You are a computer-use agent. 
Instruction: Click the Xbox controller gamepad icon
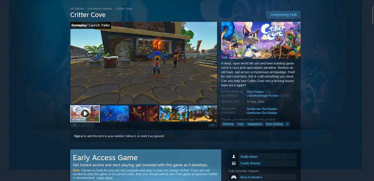click(x=234, y=177)
